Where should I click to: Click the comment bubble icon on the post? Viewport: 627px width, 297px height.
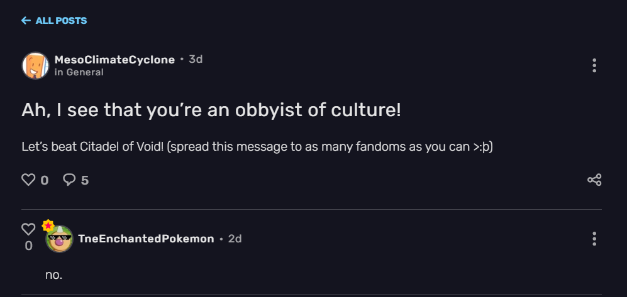[69, 180]
